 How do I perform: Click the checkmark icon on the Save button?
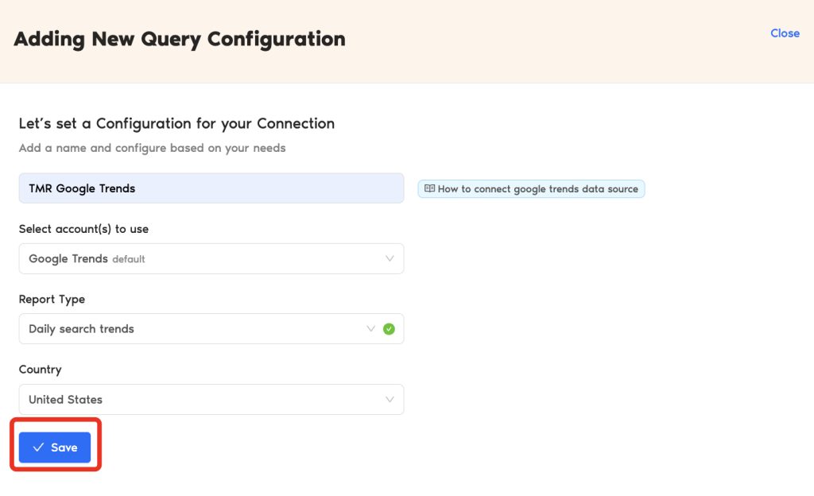tap(38, 448)
